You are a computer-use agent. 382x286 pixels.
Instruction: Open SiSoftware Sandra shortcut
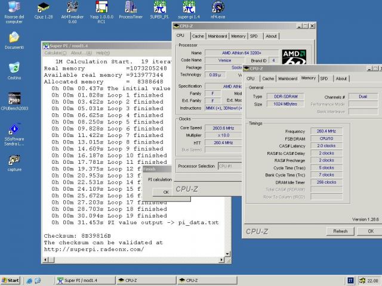(x=14, y=134)
